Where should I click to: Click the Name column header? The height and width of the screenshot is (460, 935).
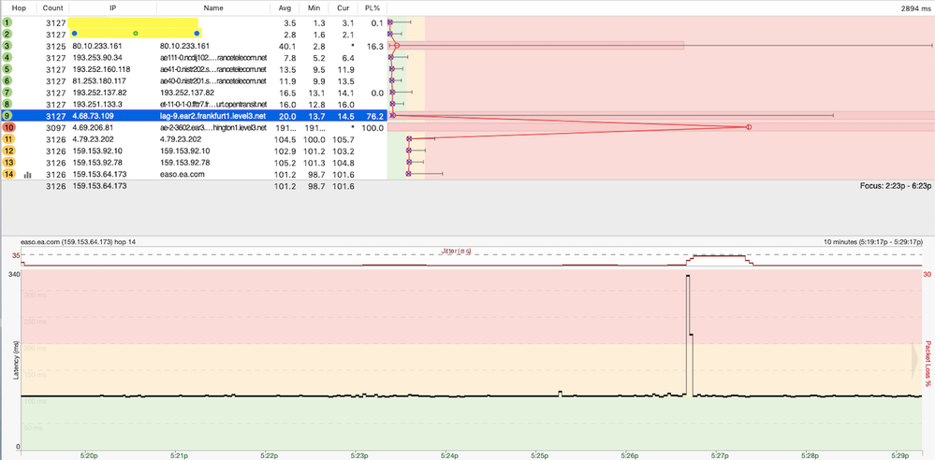point(213,7)
